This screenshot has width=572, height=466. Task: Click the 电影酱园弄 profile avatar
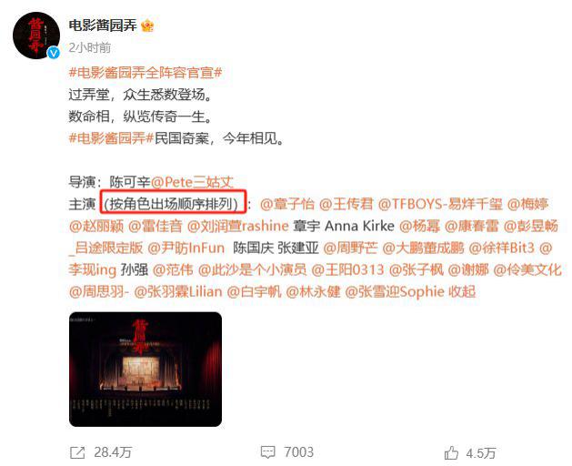[x=36, y=35]
